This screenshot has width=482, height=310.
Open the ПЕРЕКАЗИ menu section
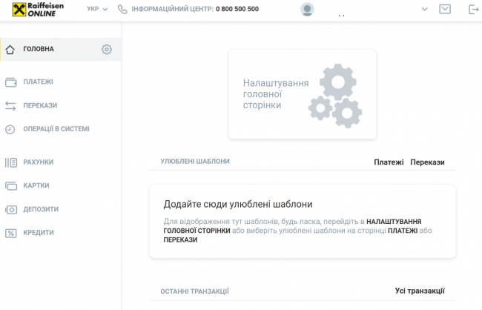[40, 105]
